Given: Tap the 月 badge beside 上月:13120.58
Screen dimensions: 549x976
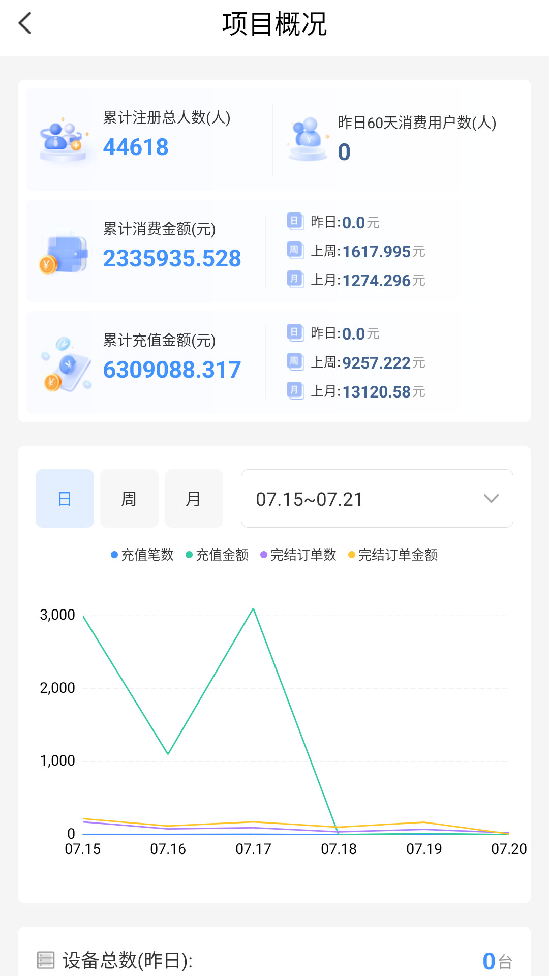Looking at the screenshot, I should [294, 390].
